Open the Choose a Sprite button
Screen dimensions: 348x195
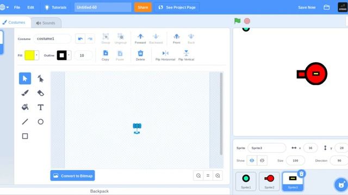point(341,184)
